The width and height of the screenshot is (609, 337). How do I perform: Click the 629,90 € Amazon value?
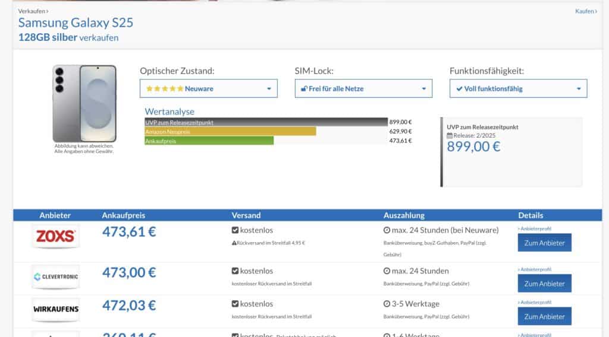[x=400, y=131]
